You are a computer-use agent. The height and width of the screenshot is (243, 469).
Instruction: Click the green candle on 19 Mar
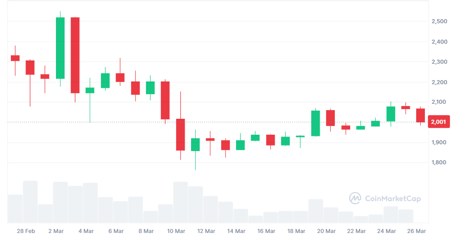pos(315,123)
